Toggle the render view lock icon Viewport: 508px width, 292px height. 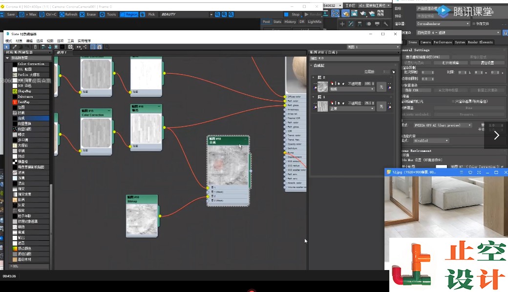pyautogui.click(x=505, y=33)
